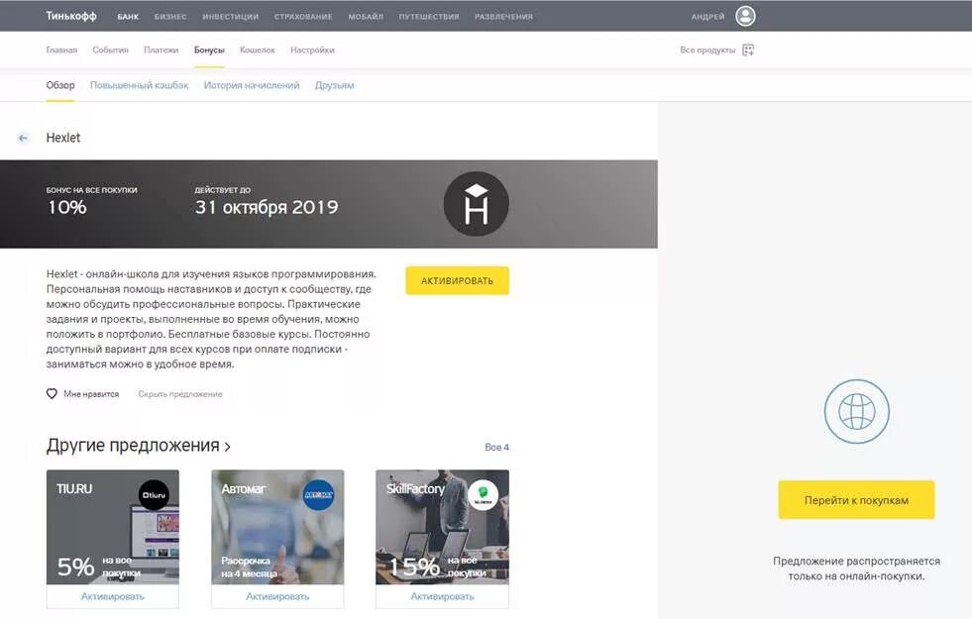Click the yellow АКТИВИРОВАТЬ button

pos(458,280)
